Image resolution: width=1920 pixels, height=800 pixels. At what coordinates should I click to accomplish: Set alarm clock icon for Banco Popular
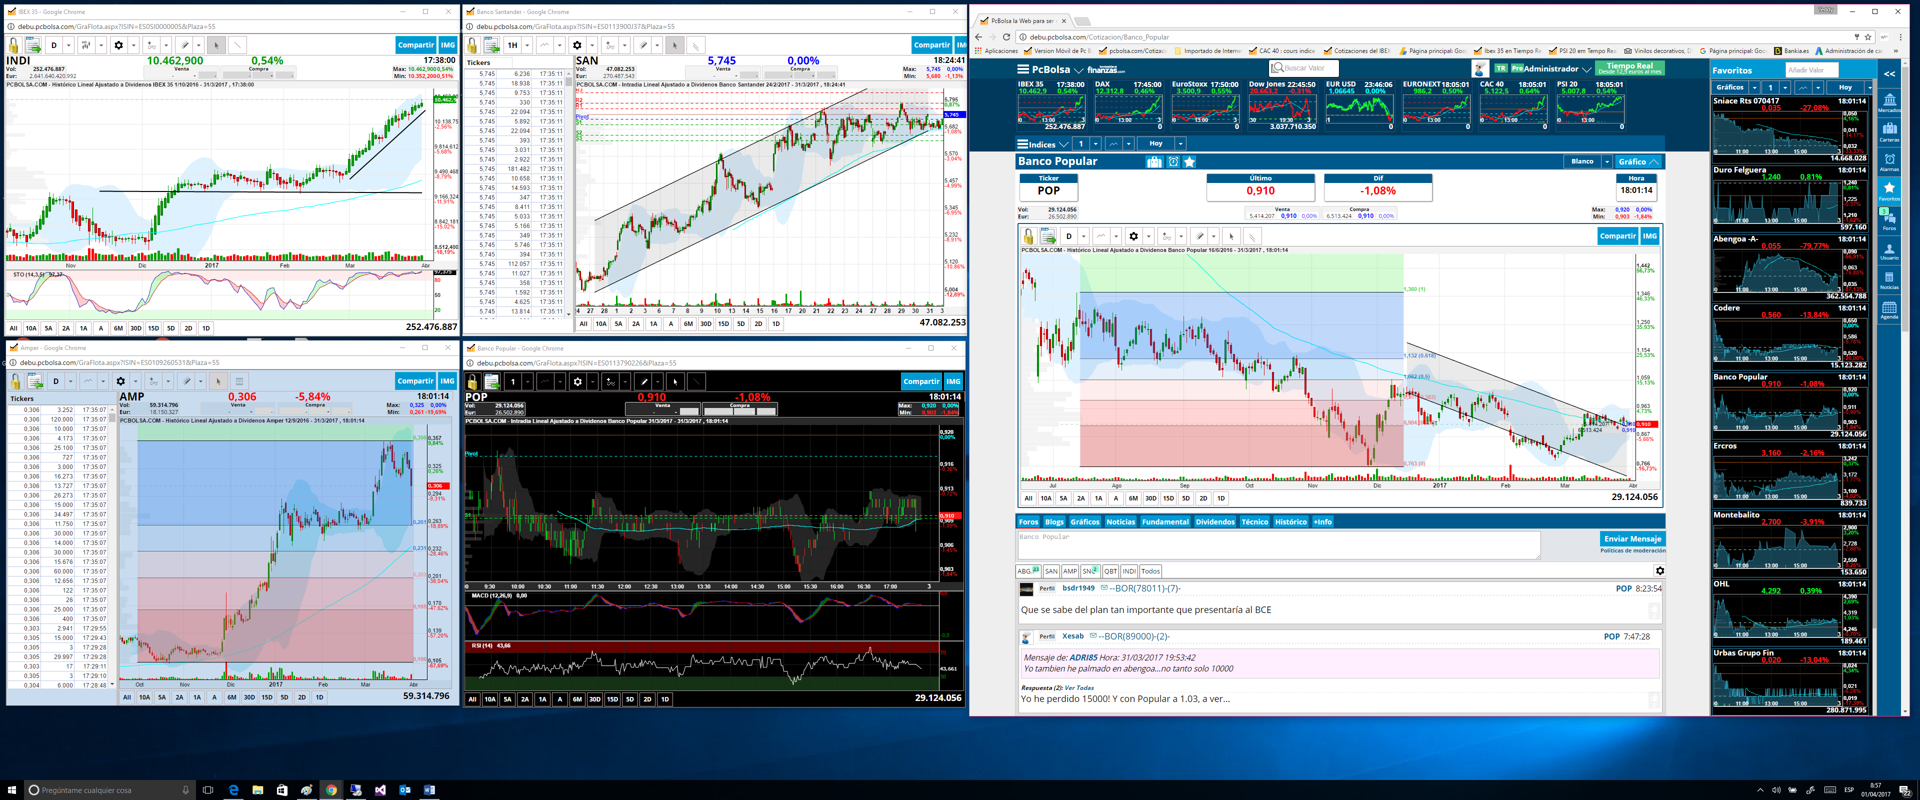[x=1173, y=162]
